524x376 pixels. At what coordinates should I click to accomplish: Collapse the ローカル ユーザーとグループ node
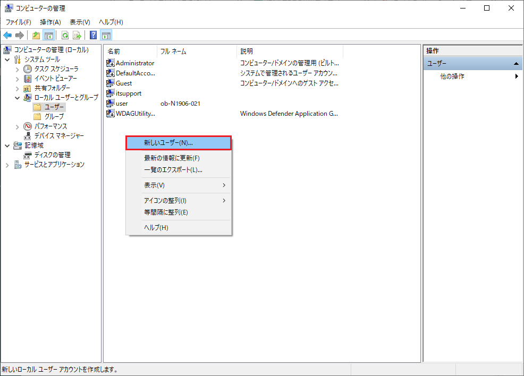[x=18, y=98]
